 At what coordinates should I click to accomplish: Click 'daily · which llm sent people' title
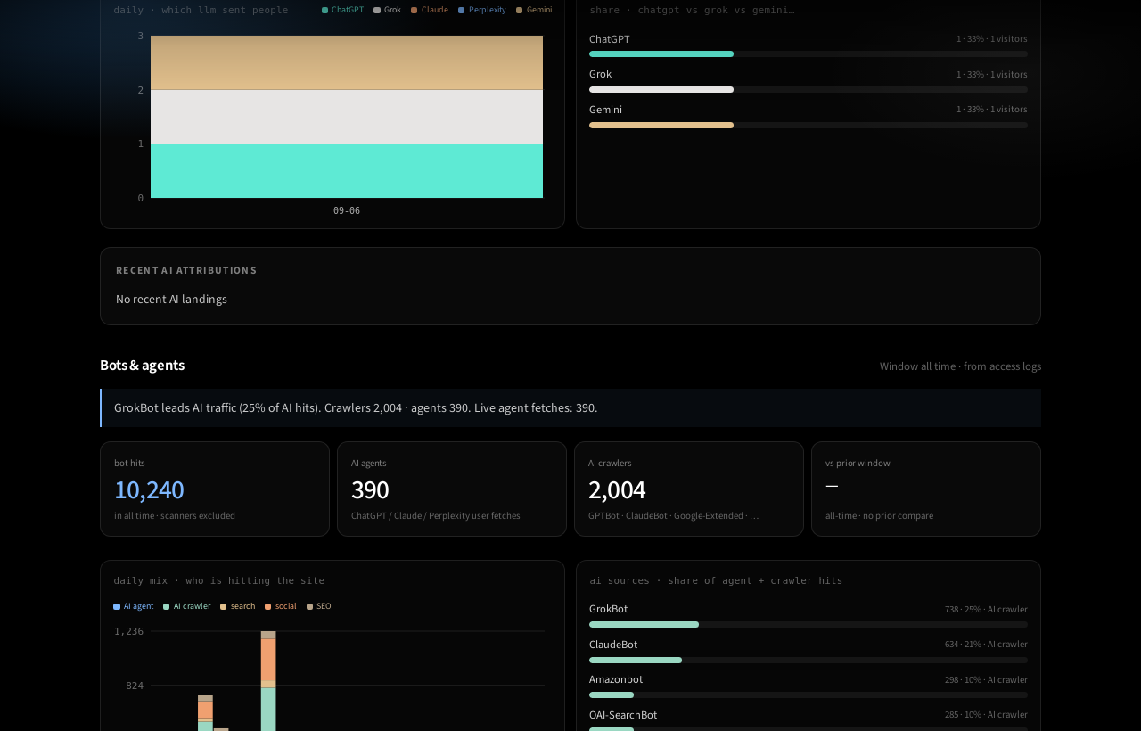point(201,11)
